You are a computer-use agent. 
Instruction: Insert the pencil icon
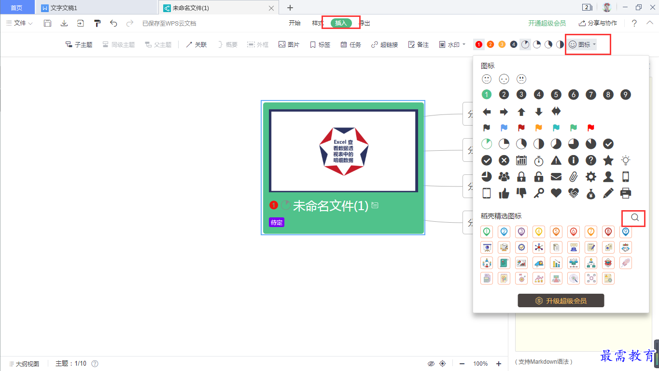coord(608,193)
